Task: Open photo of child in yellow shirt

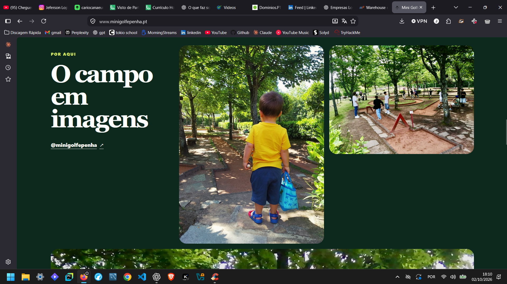Action: coord(251,144)
